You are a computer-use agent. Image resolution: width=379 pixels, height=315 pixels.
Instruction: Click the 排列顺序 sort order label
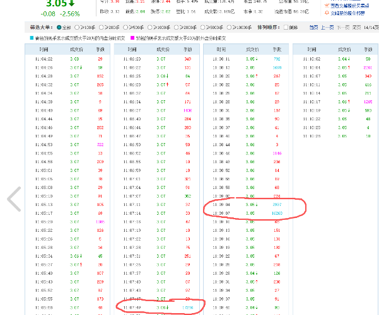click(x=269, y=28)
